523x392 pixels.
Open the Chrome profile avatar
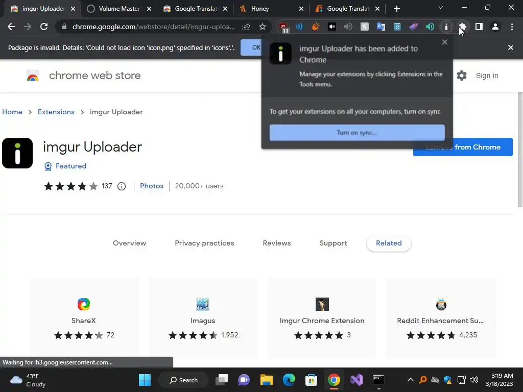pos(495,27)
